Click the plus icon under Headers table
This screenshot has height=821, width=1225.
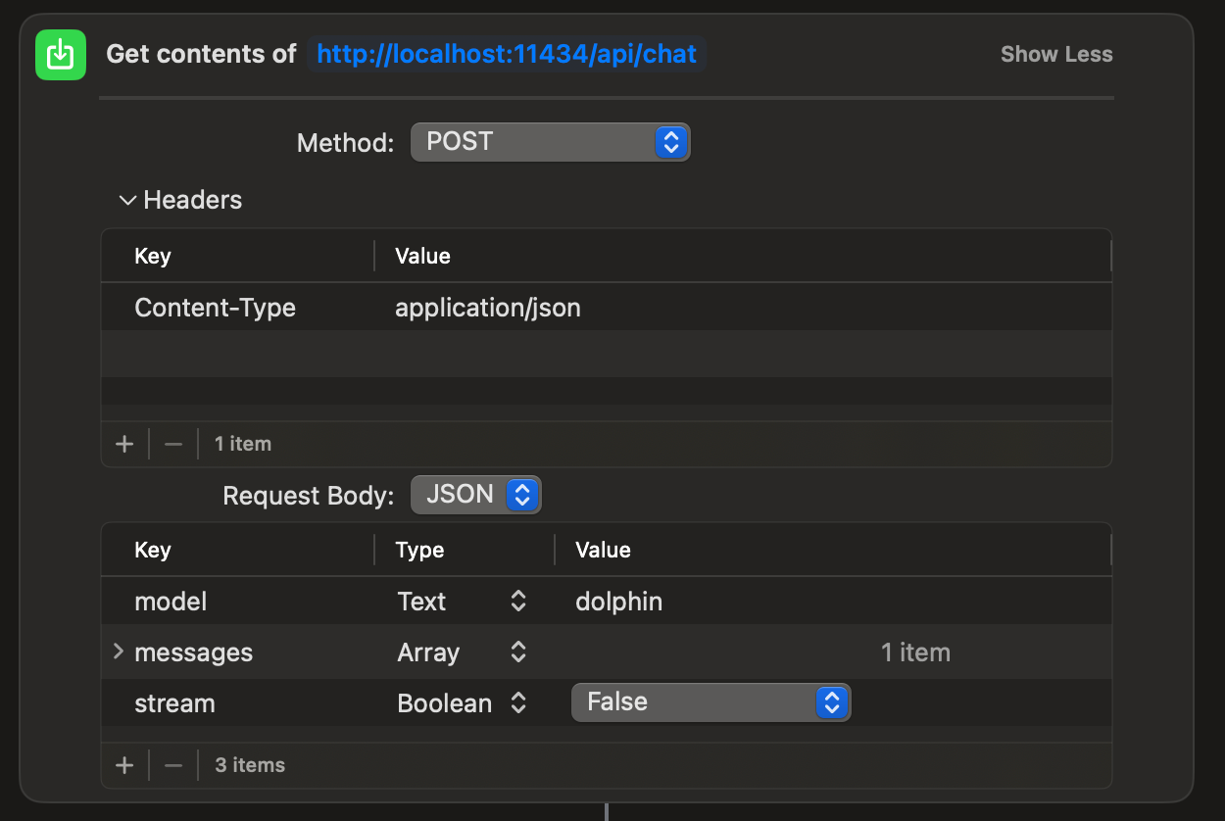(124, 444)
